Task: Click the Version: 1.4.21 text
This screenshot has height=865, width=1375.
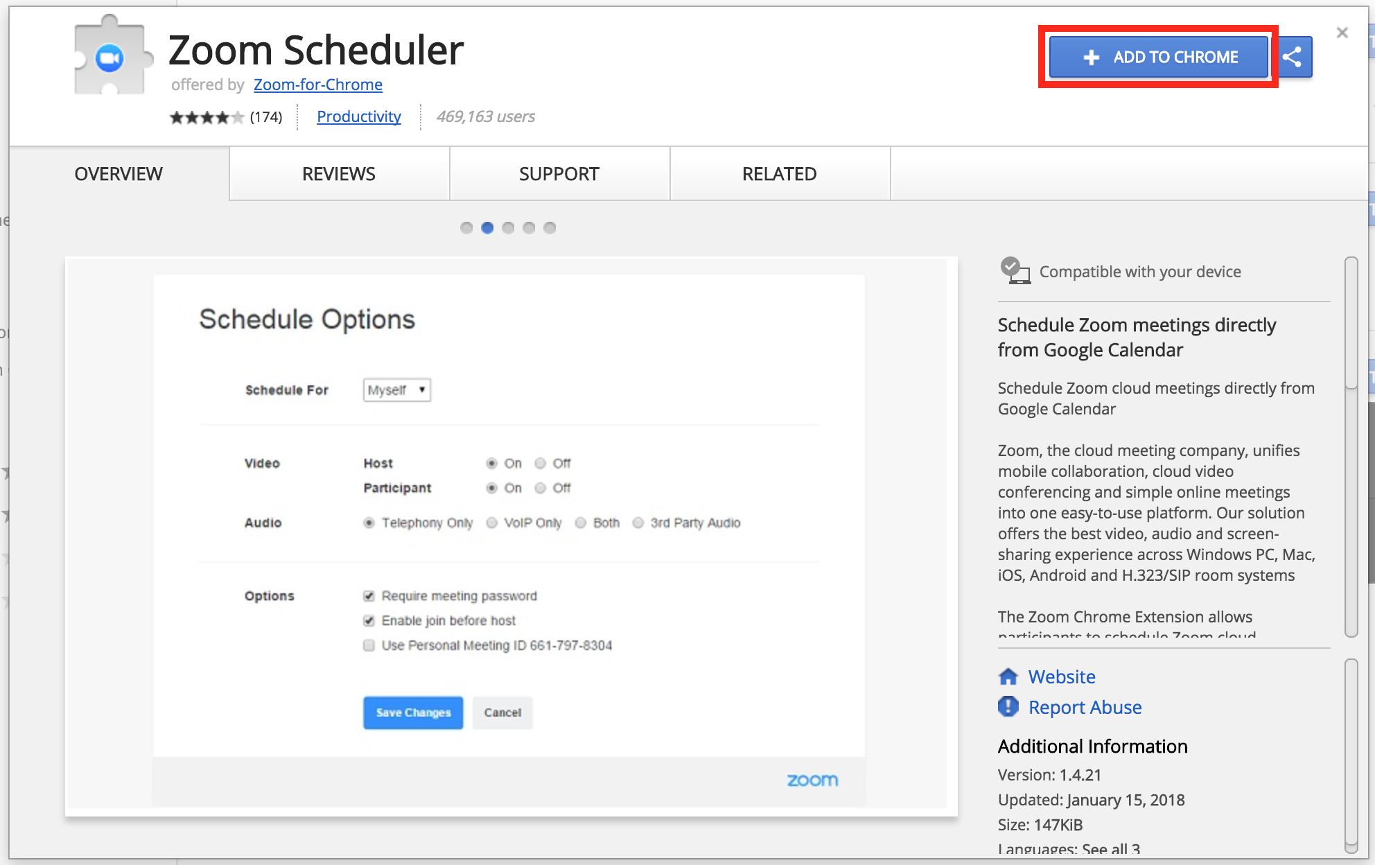Action: pos(1049,775)
